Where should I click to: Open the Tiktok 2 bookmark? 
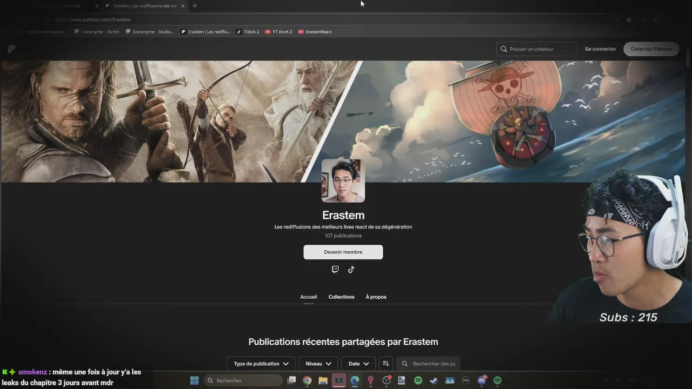coord(248,32)
